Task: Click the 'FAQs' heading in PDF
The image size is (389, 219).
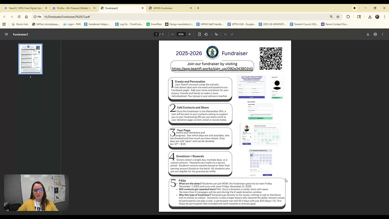Action: 182,181
